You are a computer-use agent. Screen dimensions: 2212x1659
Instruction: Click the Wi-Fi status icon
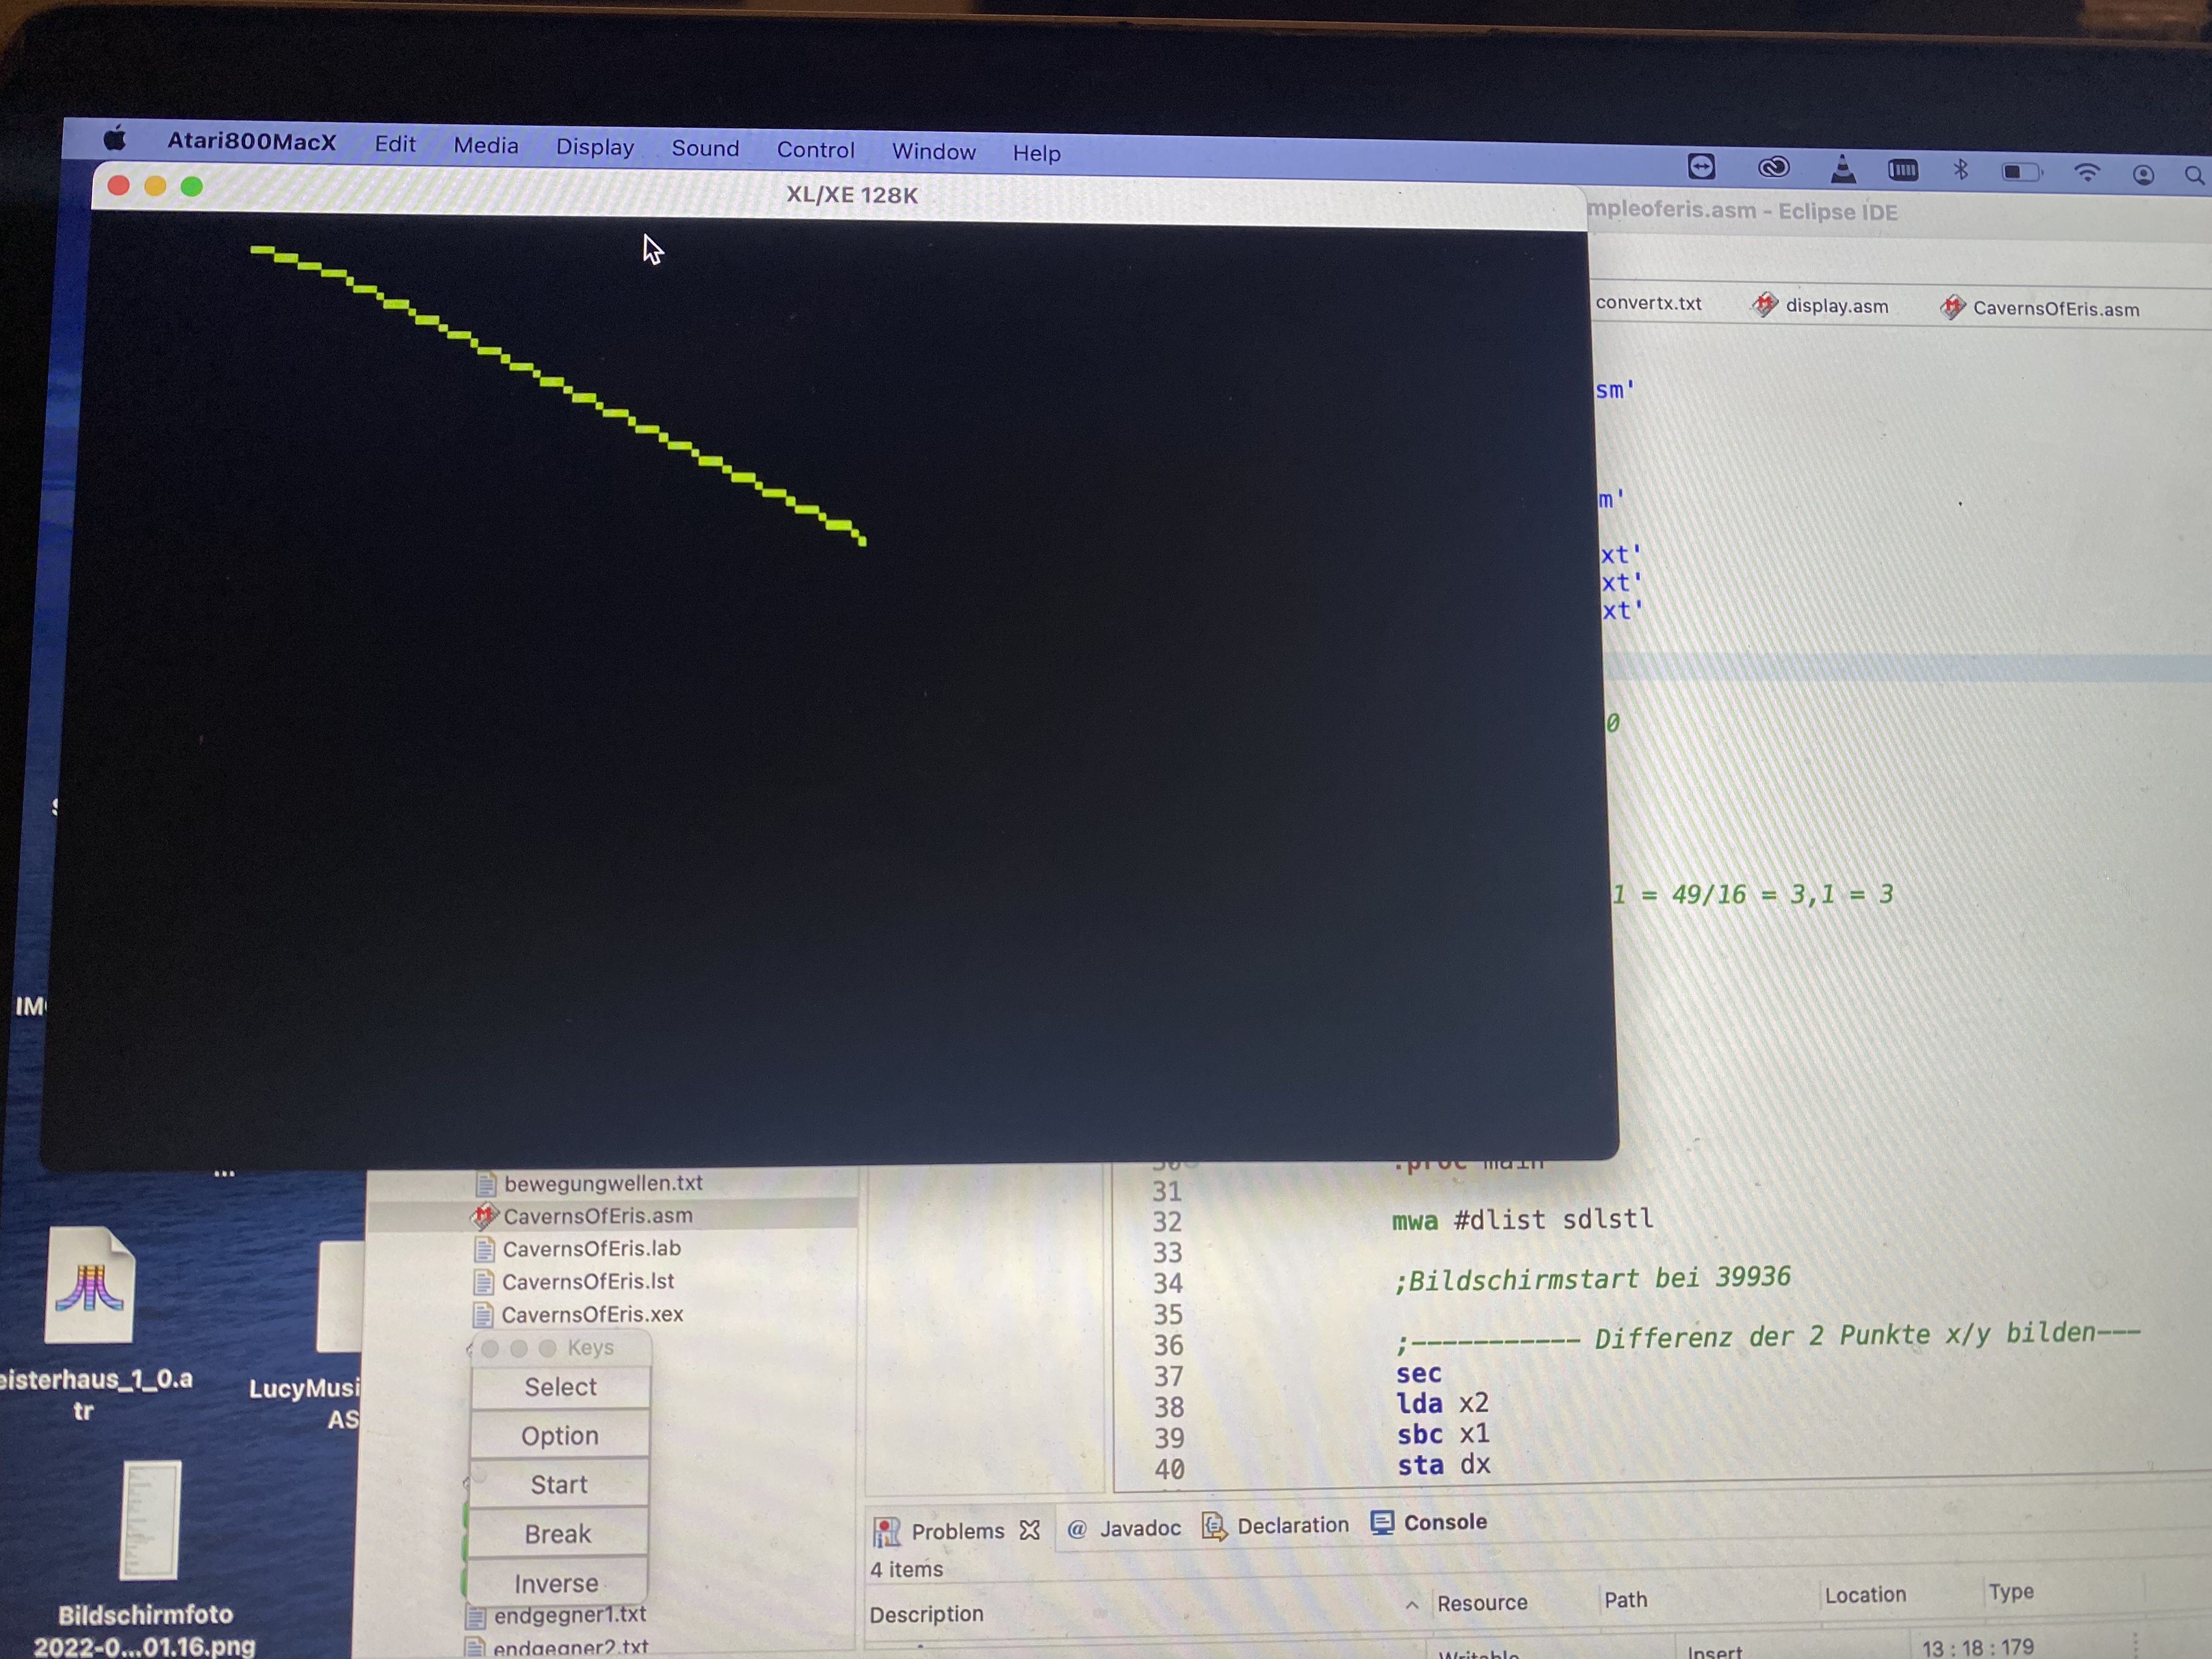(x=2086, y=173)
